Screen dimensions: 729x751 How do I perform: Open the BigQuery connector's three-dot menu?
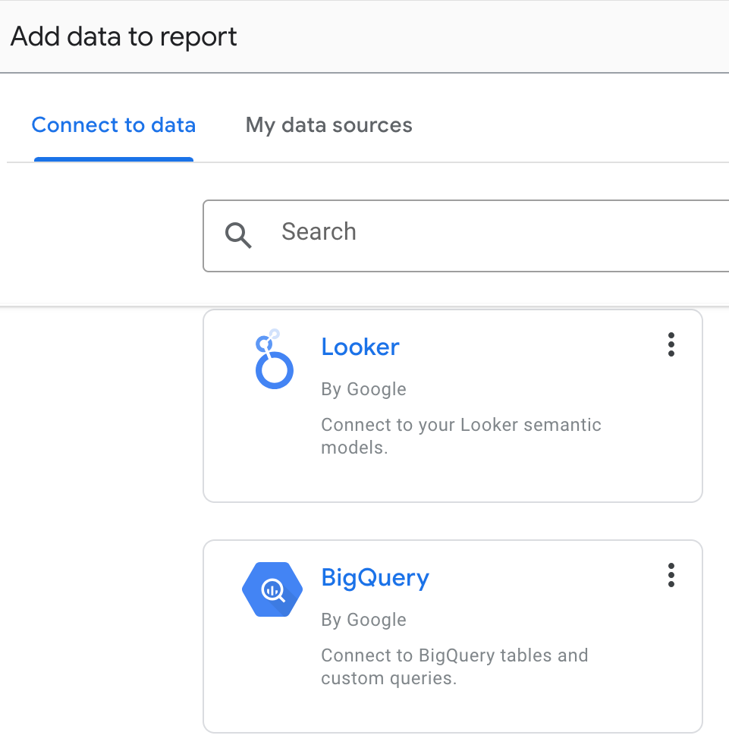pos(671,575)
